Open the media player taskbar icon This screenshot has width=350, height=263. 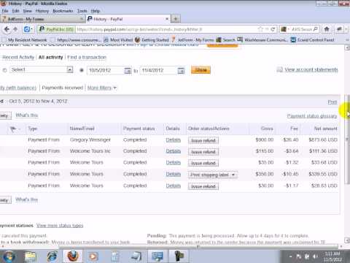tap(93, 256)
